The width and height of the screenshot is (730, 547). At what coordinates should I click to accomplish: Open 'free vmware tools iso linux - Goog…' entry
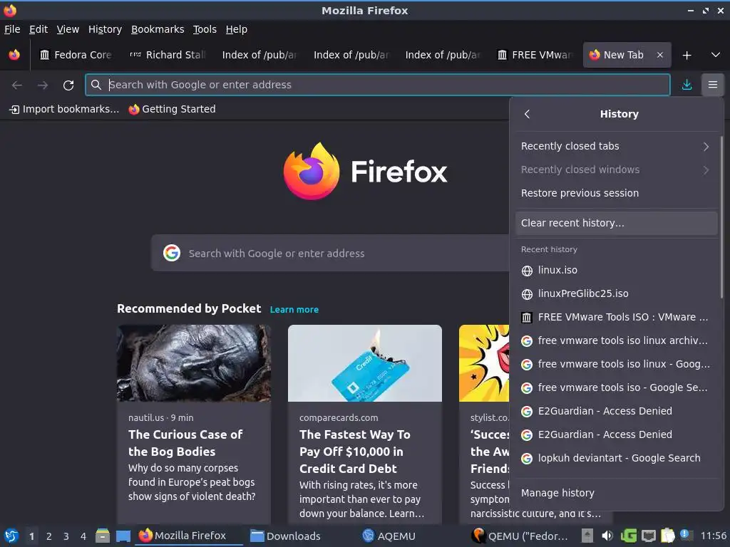[616, 364]
